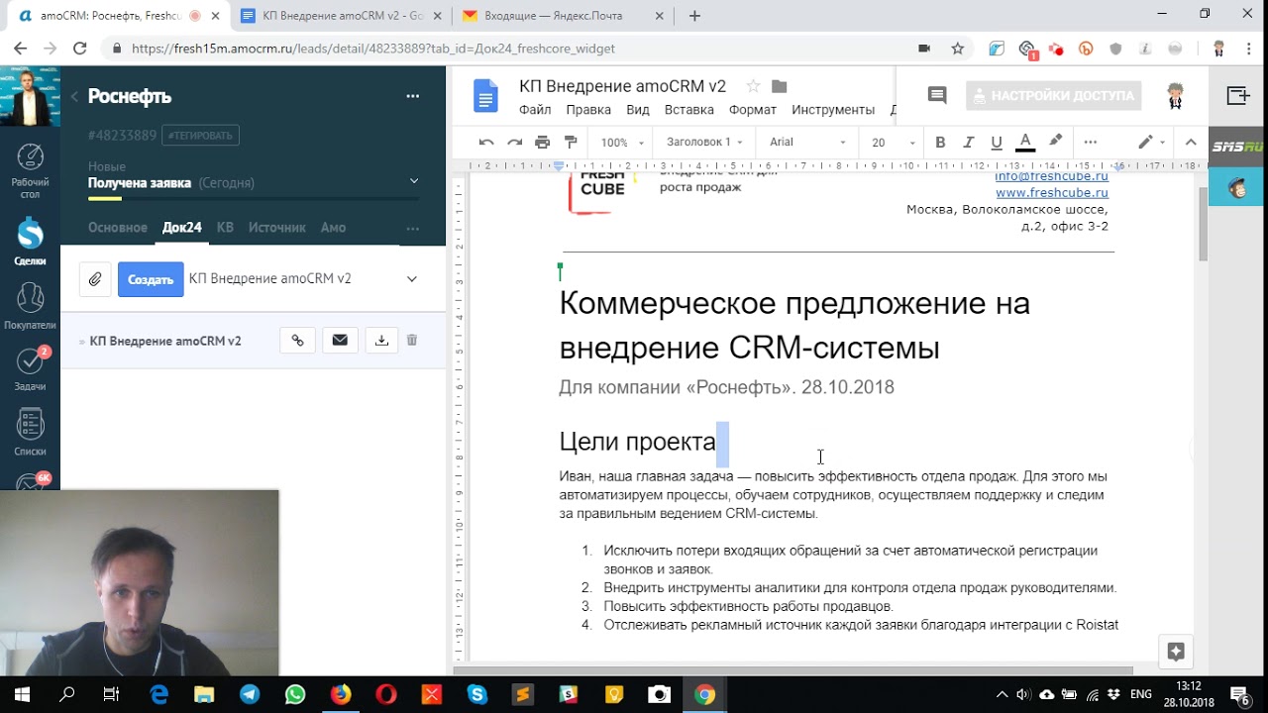Image resolution: width=1268 pixels, height=713 pixels.
Task: Go back with the arrow beside Роснефть
Action: pyautogui.click(x=74, y=96)
